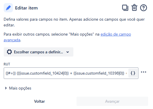Click the Editar item heading text
This screenshot has width=153, height=109.
[26, 8]
